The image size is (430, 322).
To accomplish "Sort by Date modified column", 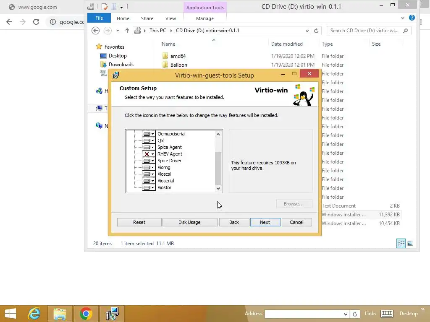I will 287,44.
